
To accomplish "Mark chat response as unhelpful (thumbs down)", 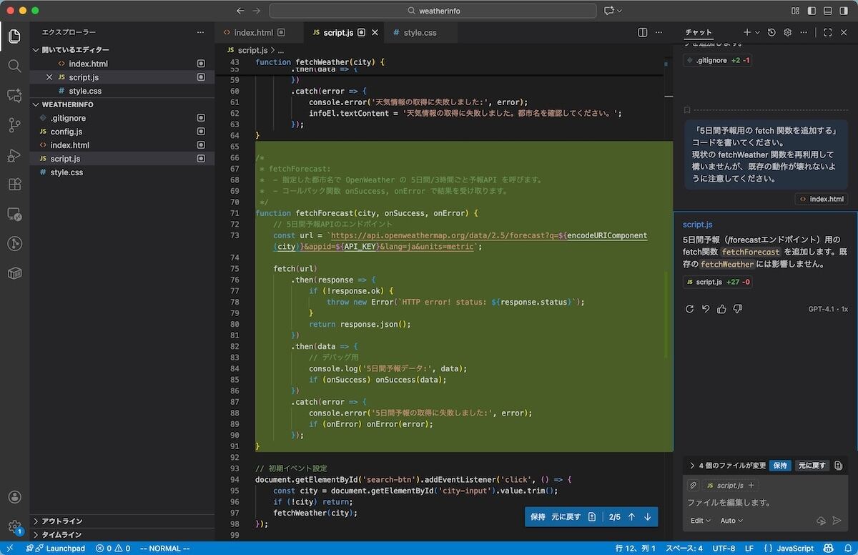I will point(738,309).
